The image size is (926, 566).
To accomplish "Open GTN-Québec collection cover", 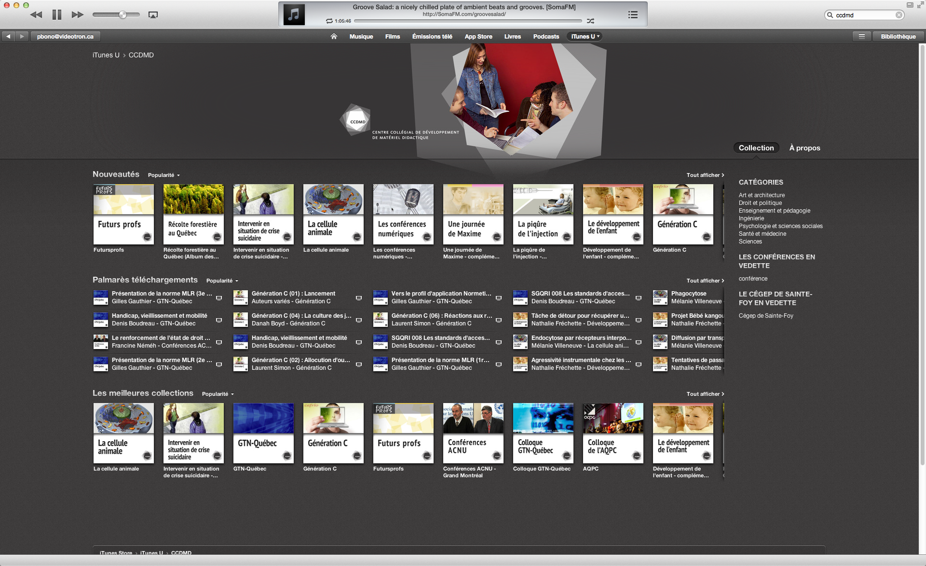I will (263, 433).
